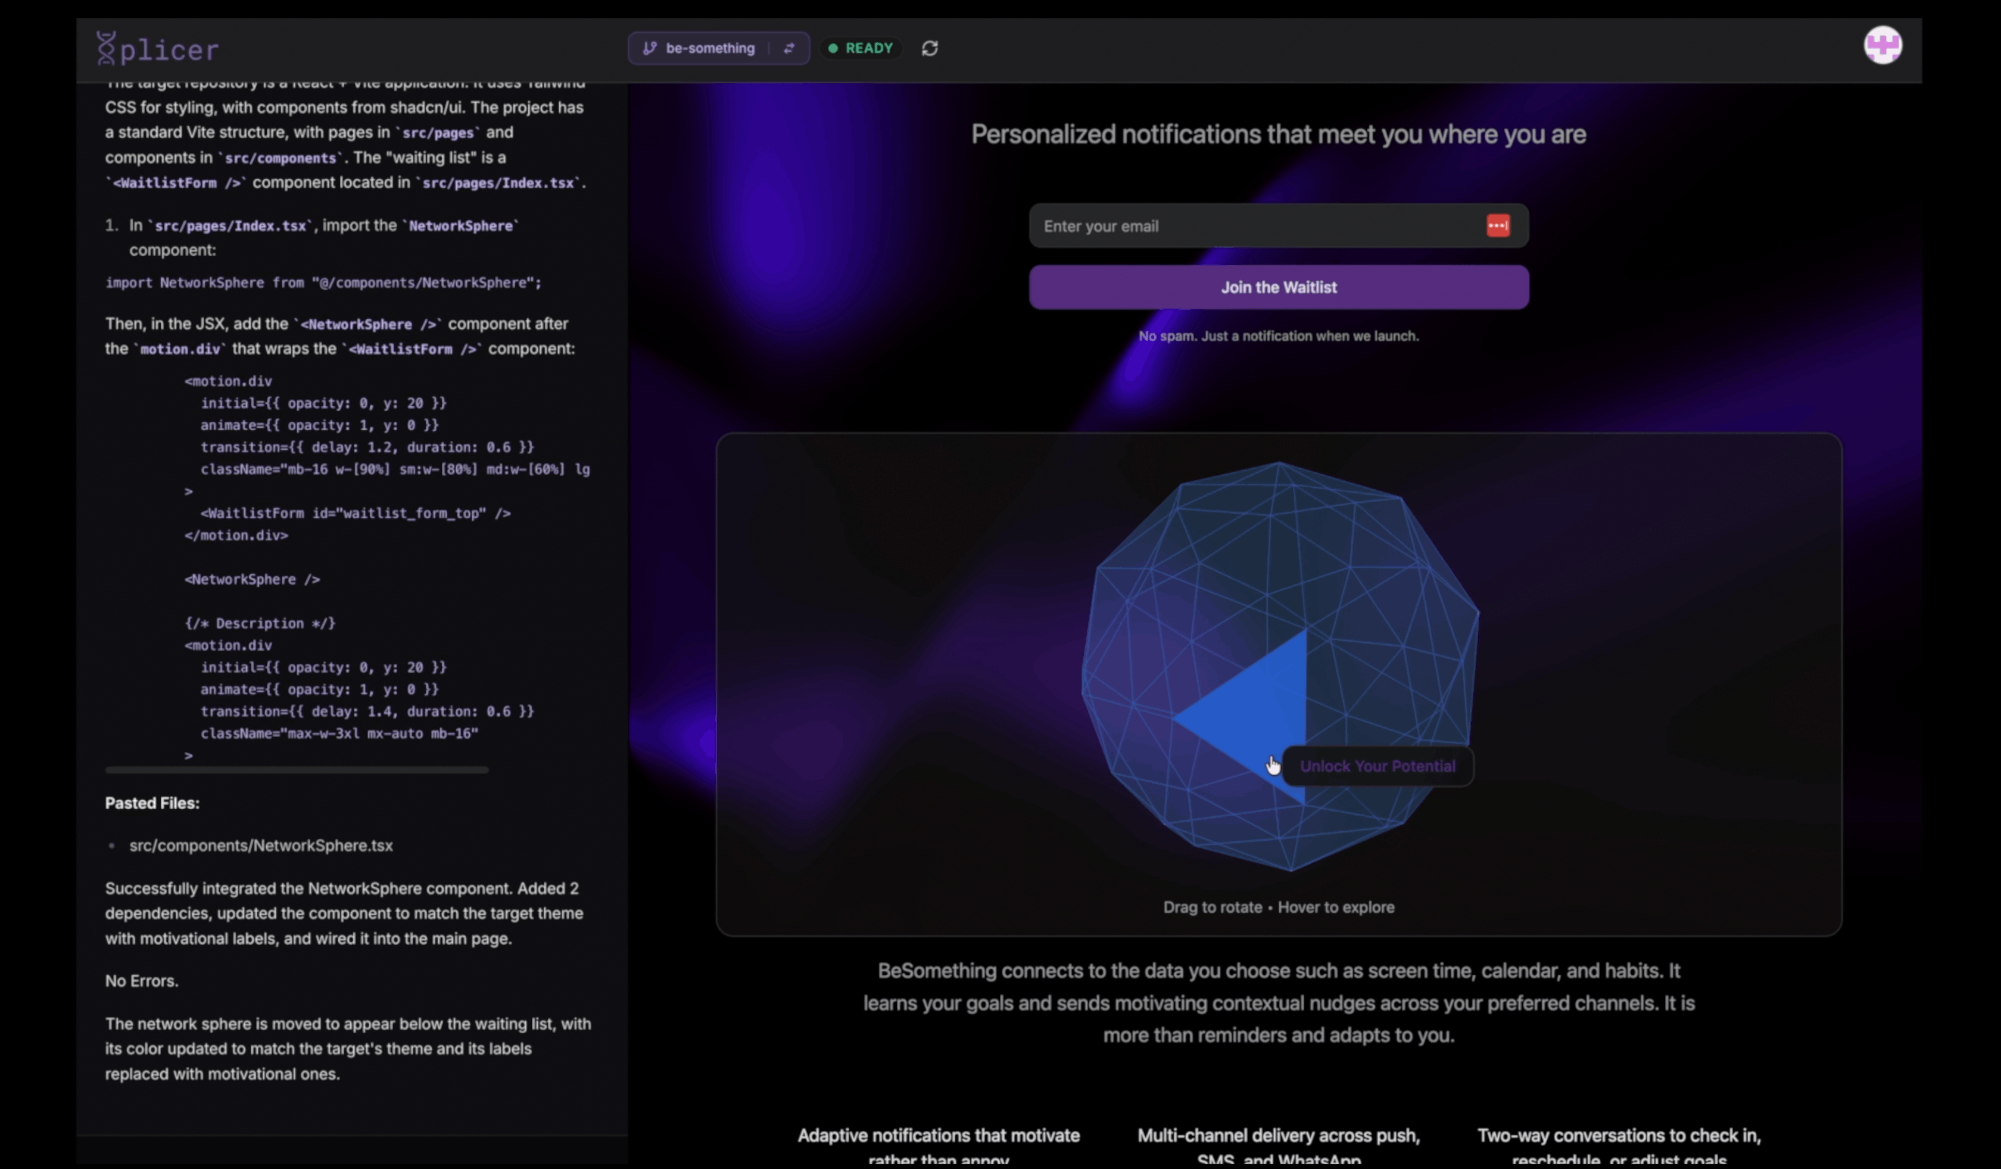Click the swap repository arrows icon
This screenshot has height=1169, width=2001.
tap(788, 48)
